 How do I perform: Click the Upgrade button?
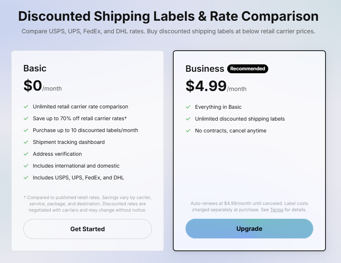(249, 229)
